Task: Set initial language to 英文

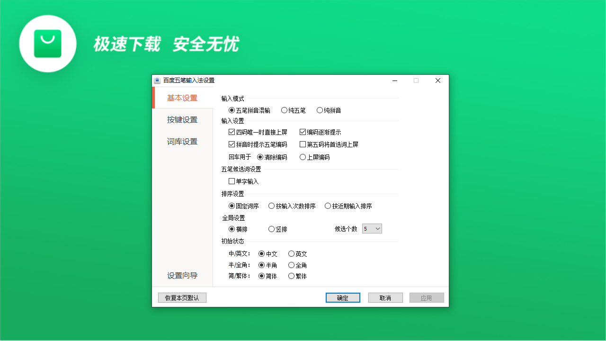Action: (x=291, y=253)
